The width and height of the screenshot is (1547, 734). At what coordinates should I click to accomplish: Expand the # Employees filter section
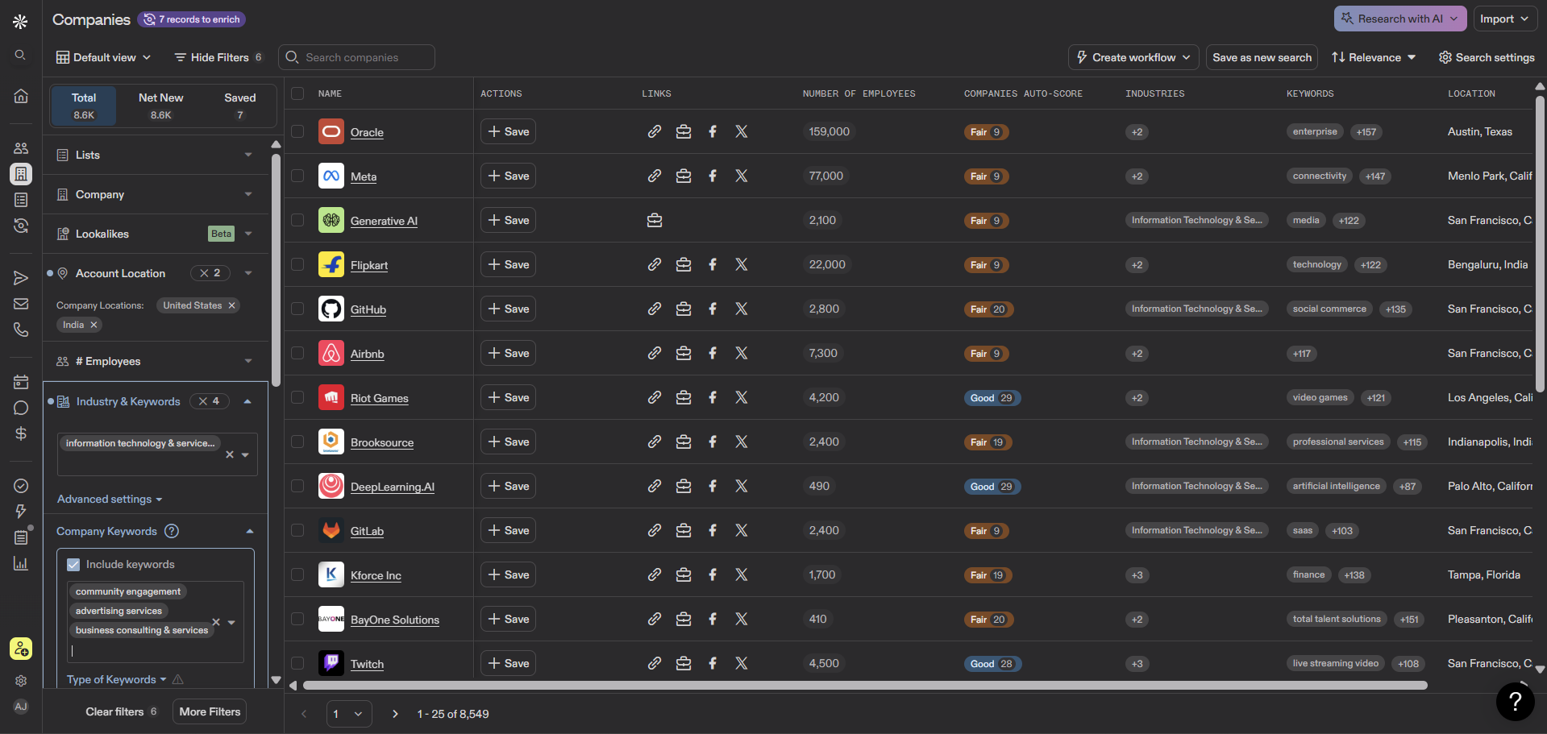pyautogui.click(x=156, y=361)
